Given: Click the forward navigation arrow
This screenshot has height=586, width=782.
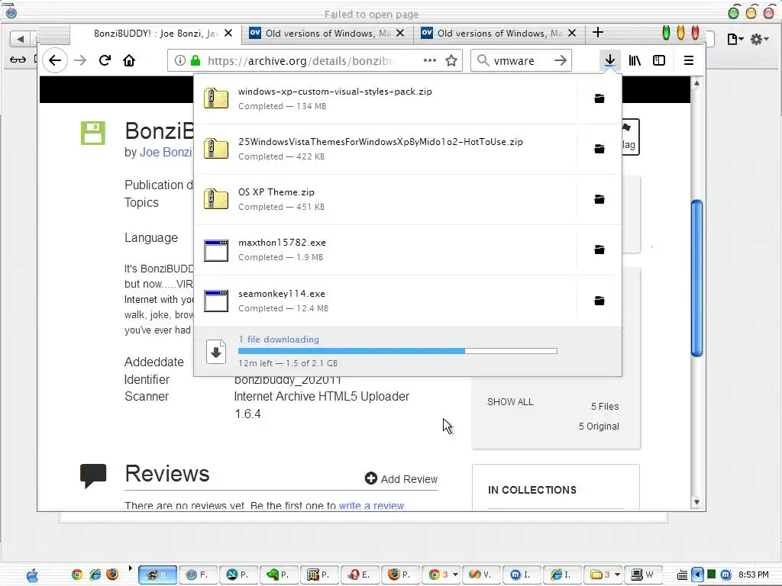Looking at the screenshot, I should tap(79, 61).
